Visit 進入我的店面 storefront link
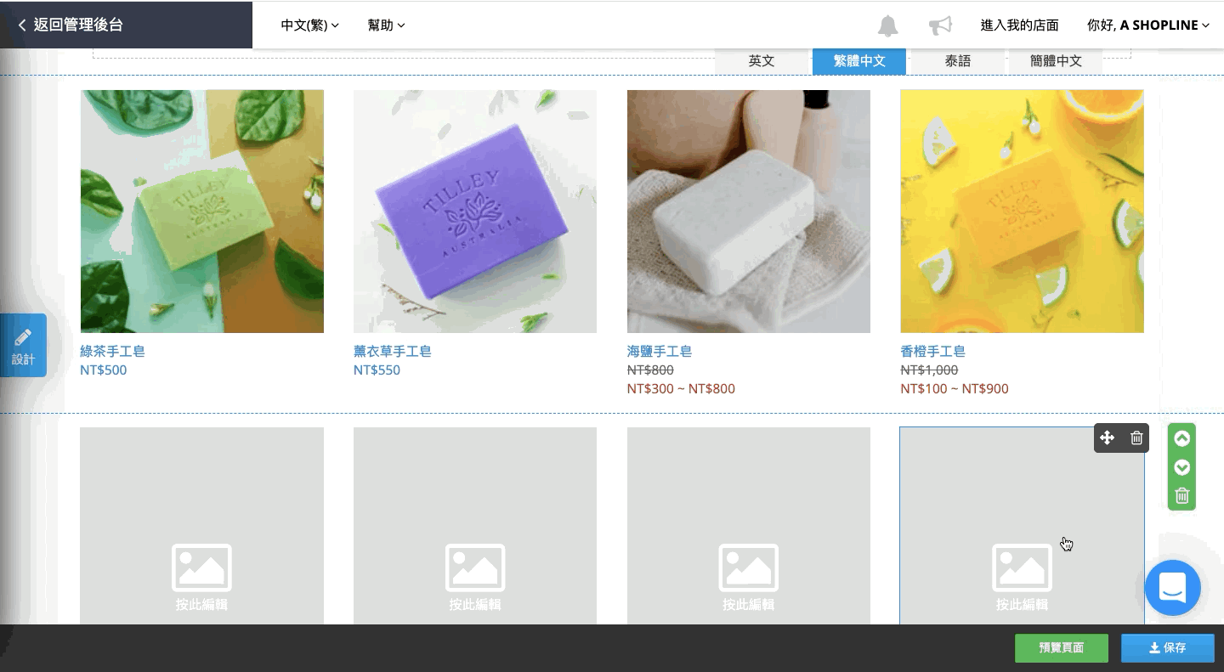 [1019, 25]
